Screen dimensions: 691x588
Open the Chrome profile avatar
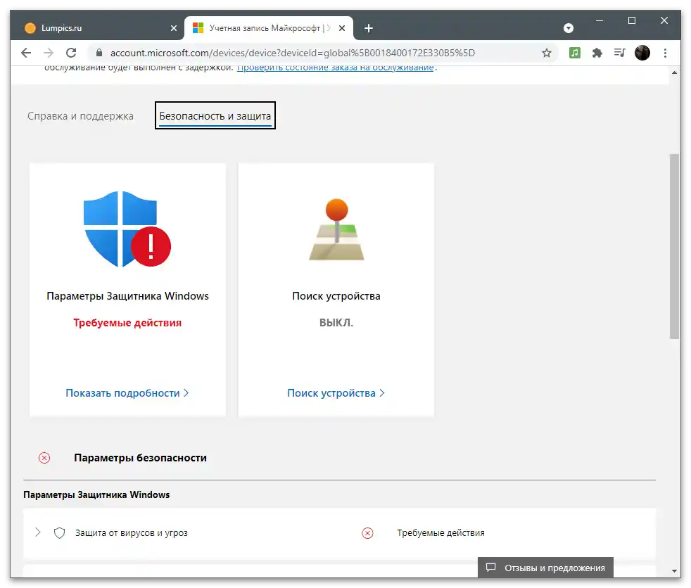click(642, 53)
